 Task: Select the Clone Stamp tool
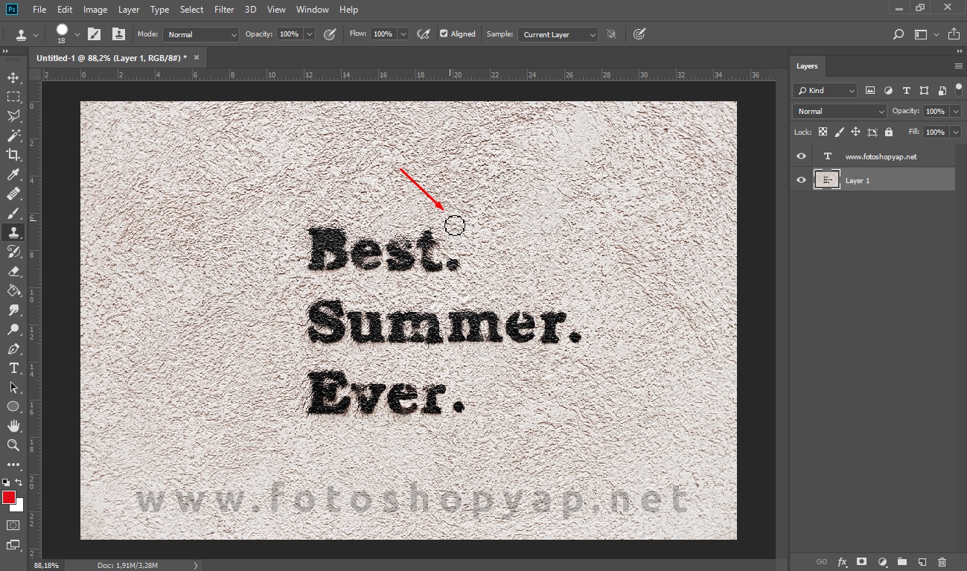coord(13,232)
